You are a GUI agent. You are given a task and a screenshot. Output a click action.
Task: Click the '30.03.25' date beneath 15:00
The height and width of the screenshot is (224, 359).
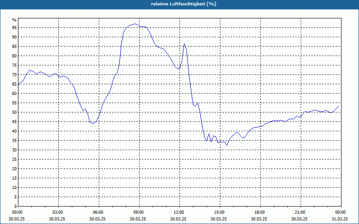pos(219,219)
